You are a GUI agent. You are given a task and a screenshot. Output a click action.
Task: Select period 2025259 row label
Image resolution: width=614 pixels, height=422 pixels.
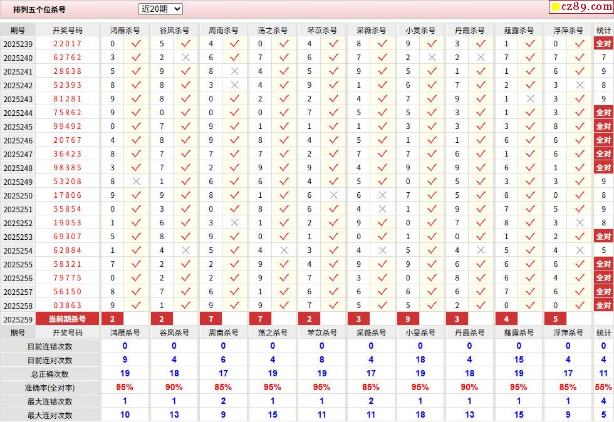(18, 319)
